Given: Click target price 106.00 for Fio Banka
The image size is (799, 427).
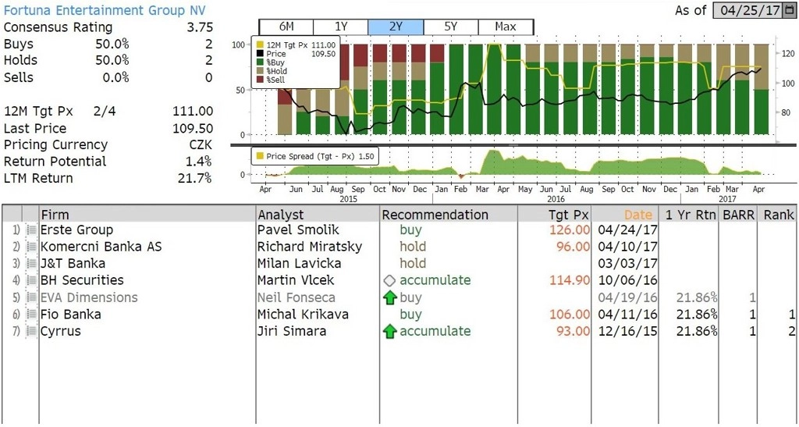Looking at the screenshot, I should (570, 315).
